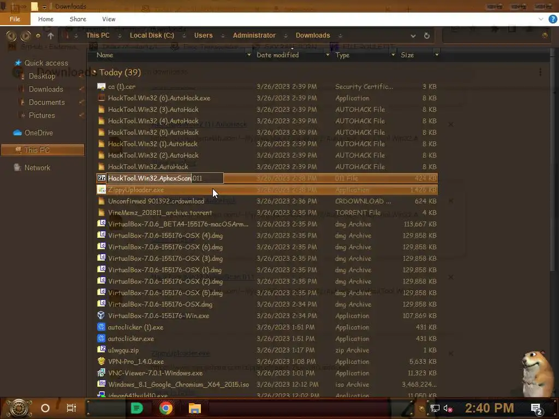Select This PC in navigation pane
This screenshot has width=559, height=419.
click(x=43, y=150)
